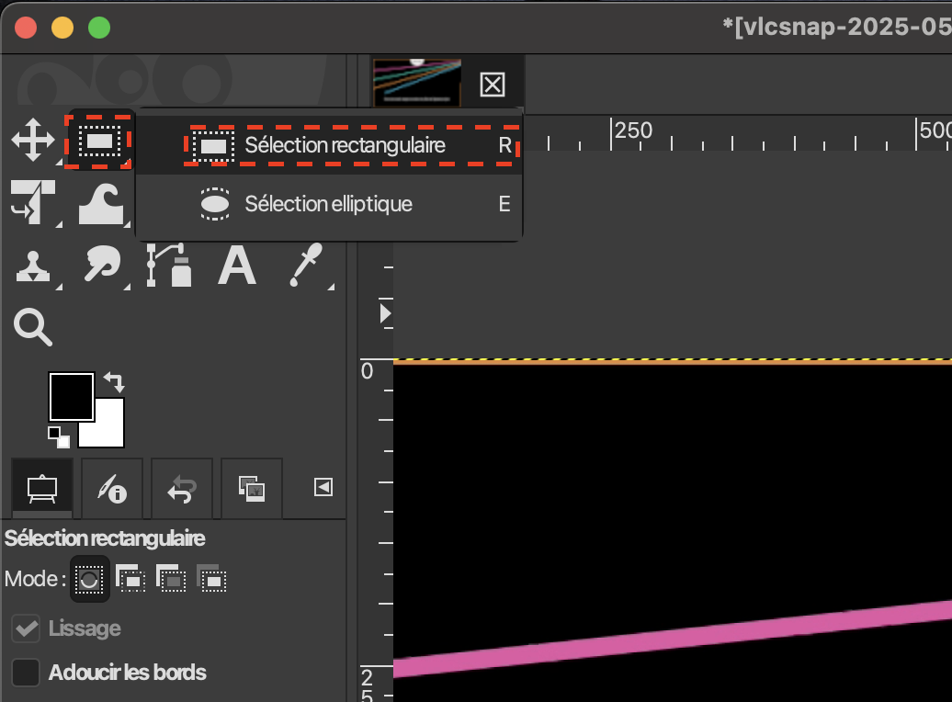The width and height of the screenshot is (952, 702).
Task: Choose the Smudge finger tool
Action: (100, 265)
